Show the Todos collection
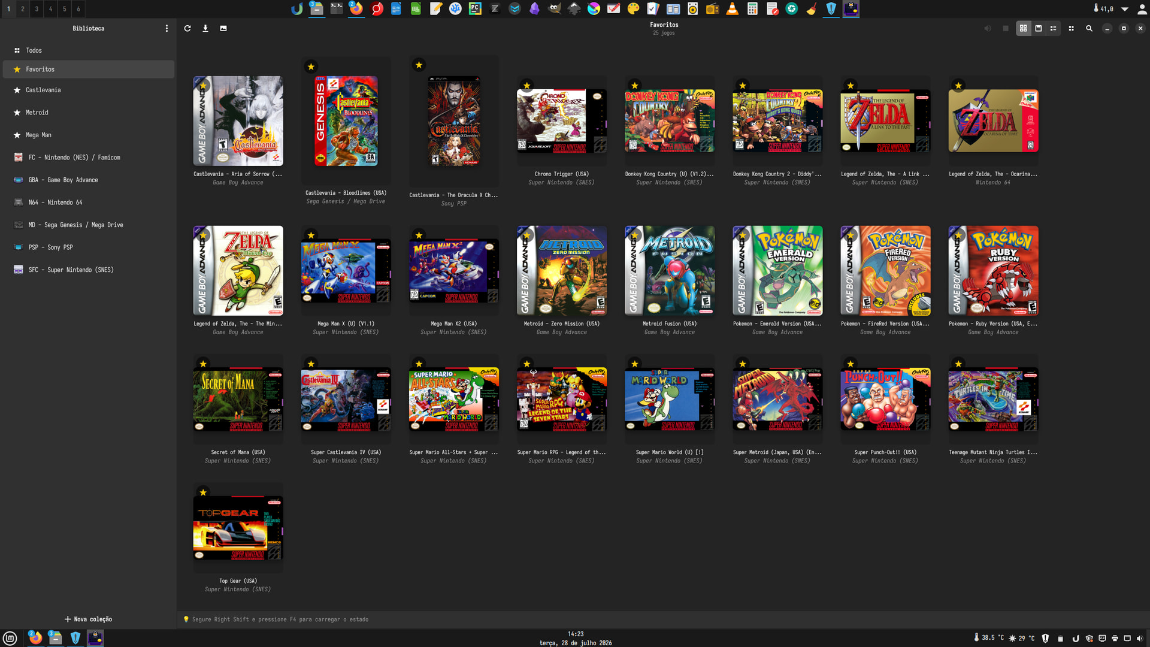This screenshot has width=1150, height=647. (x=89, y=50)
